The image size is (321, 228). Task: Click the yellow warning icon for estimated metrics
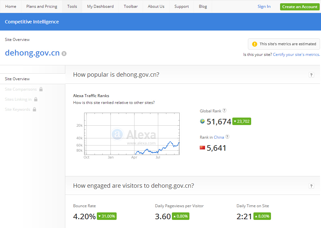pyautogui.click(x=254, y=44)
